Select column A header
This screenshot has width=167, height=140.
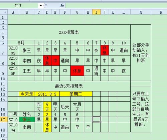[13, 12]
